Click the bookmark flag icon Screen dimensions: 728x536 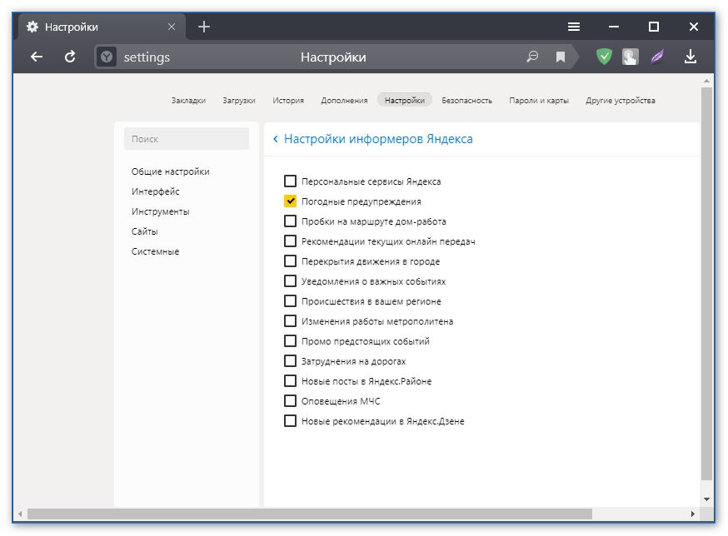[x=561, y=57]
